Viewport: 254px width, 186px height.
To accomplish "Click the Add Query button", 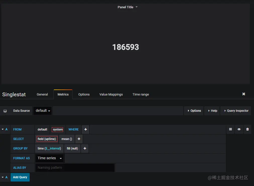I will [20, 177].
